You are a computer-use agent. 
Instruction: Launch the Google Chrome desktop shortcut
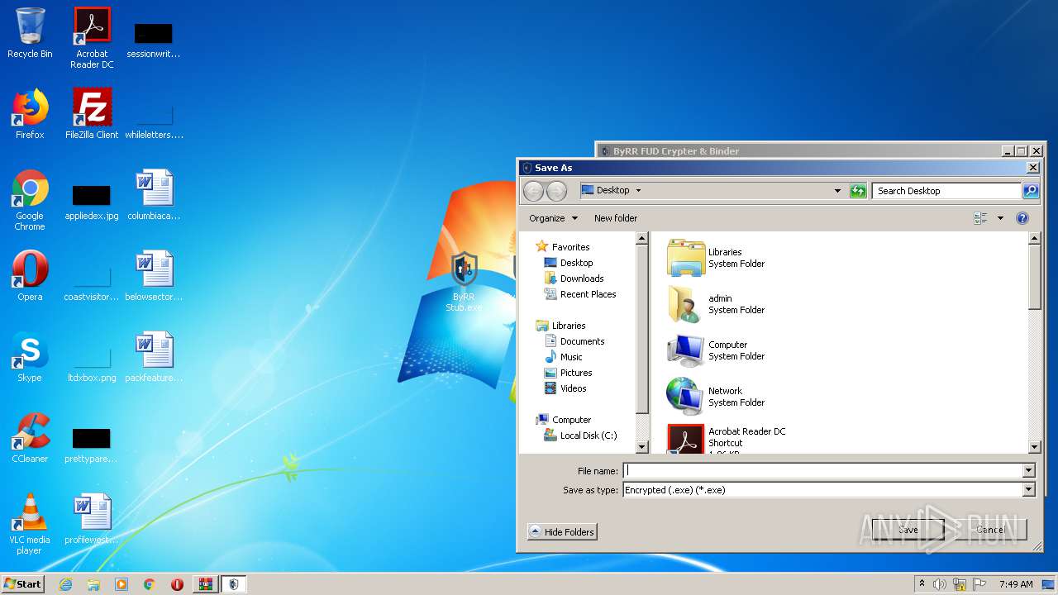[30, 200]
